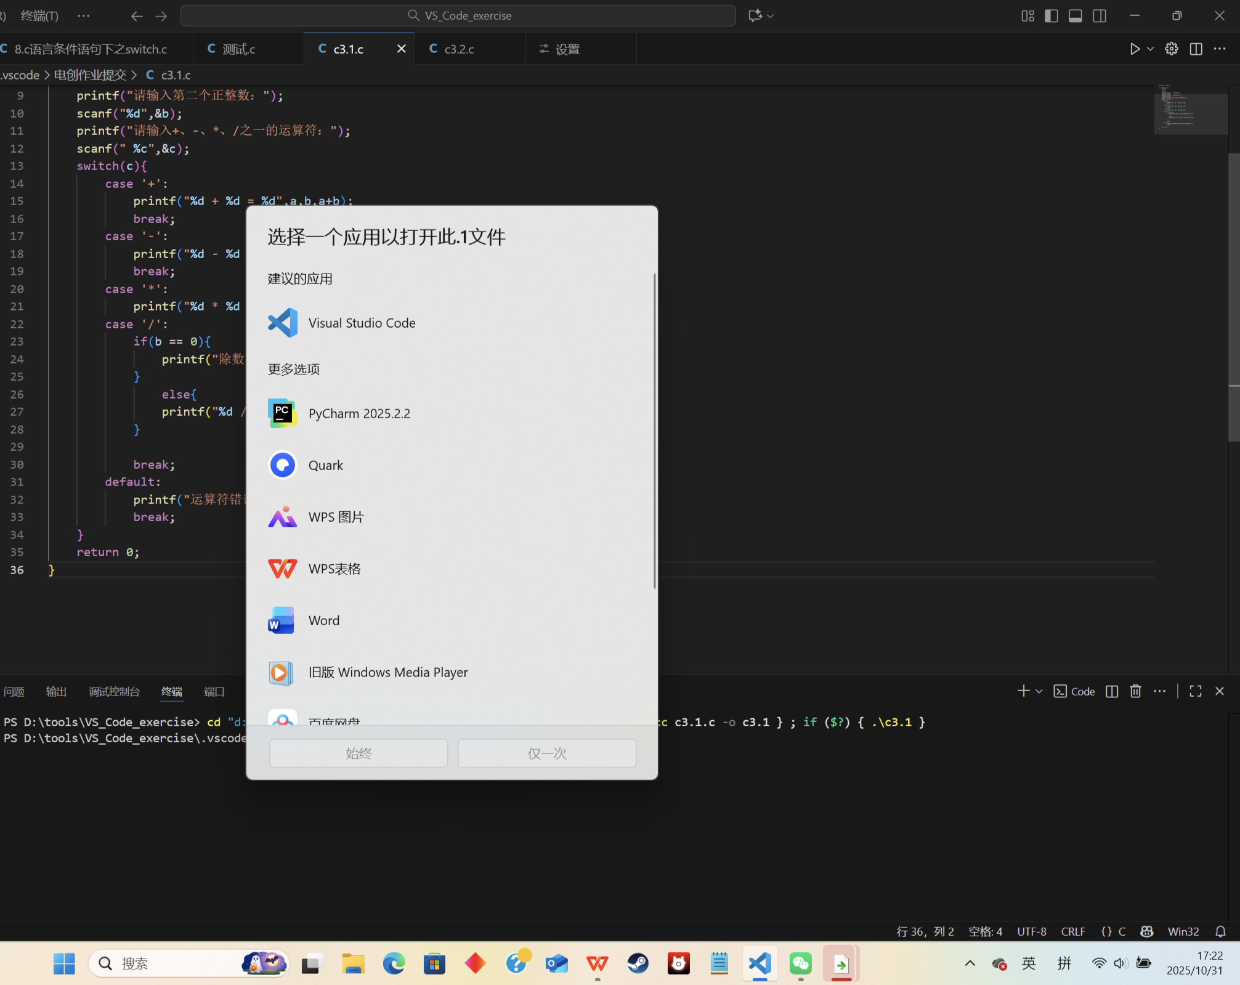
Task: Pick the Quark app option
Action: click(325, 465)
